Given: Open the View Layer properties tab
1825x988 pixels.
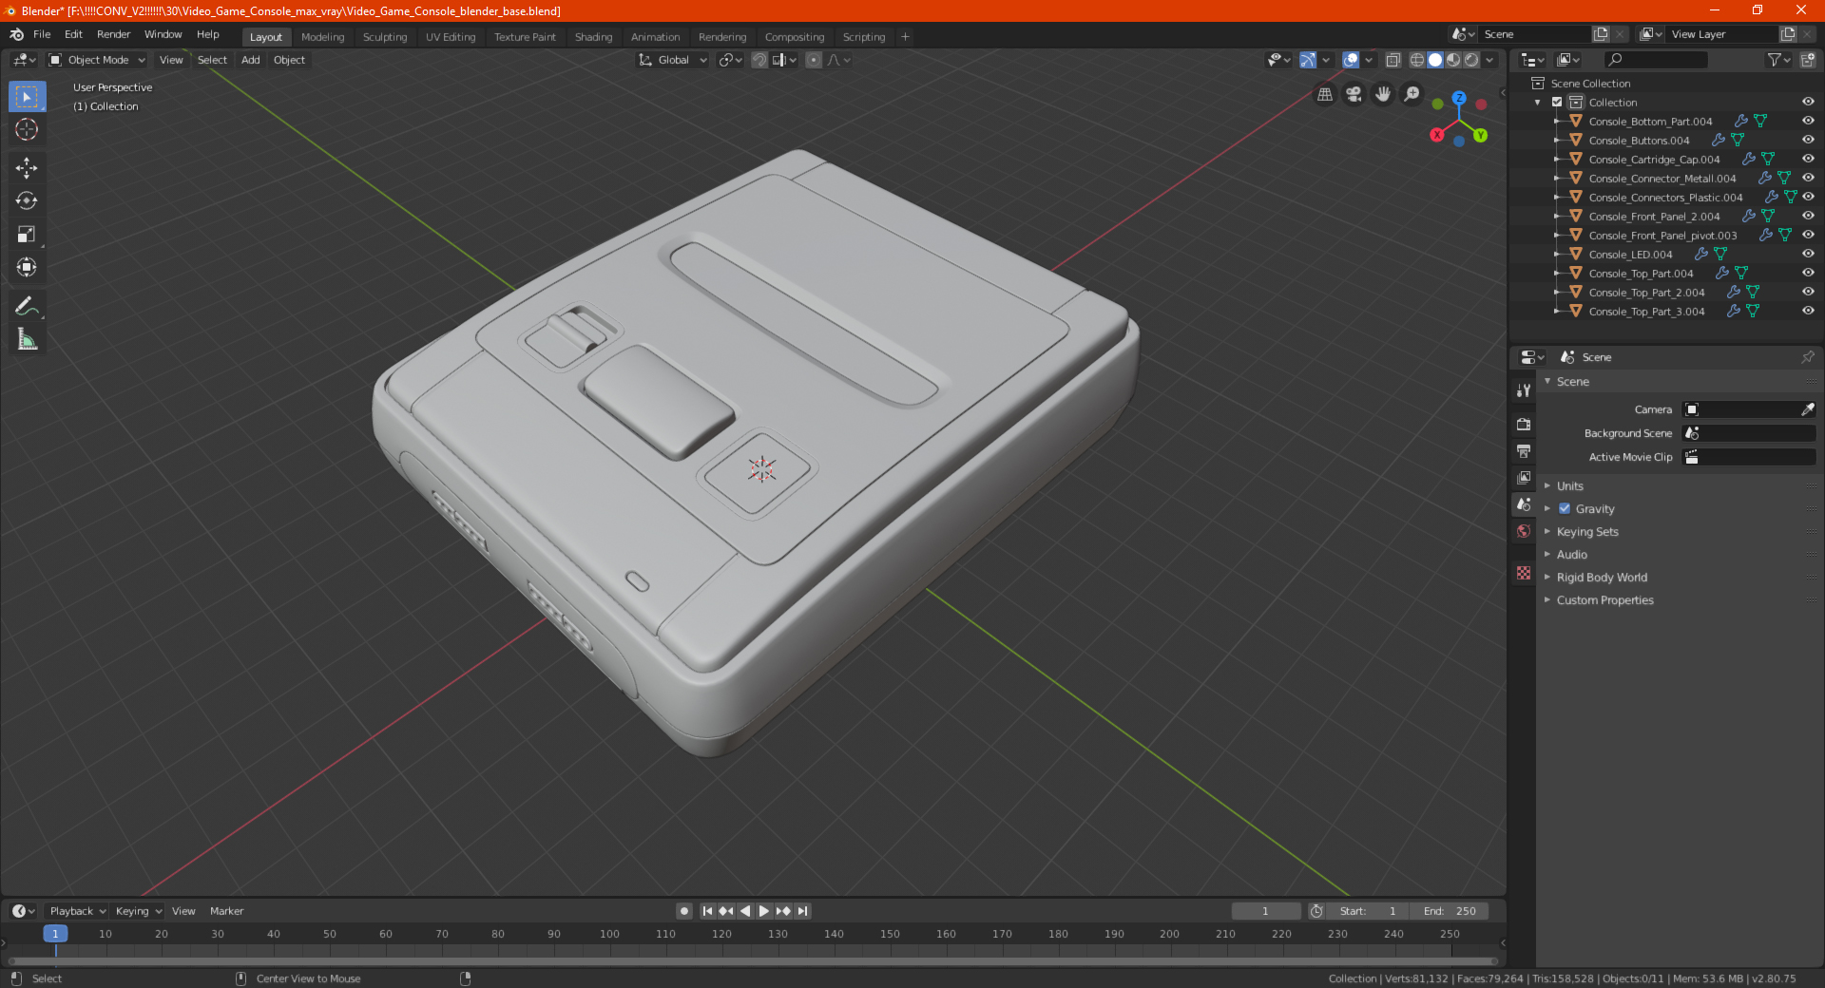Looking at the screenshot, I should (x=1524, y=477).
